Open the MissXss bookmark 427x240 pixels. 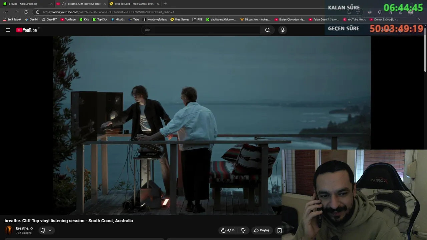[x=118, y=19]
